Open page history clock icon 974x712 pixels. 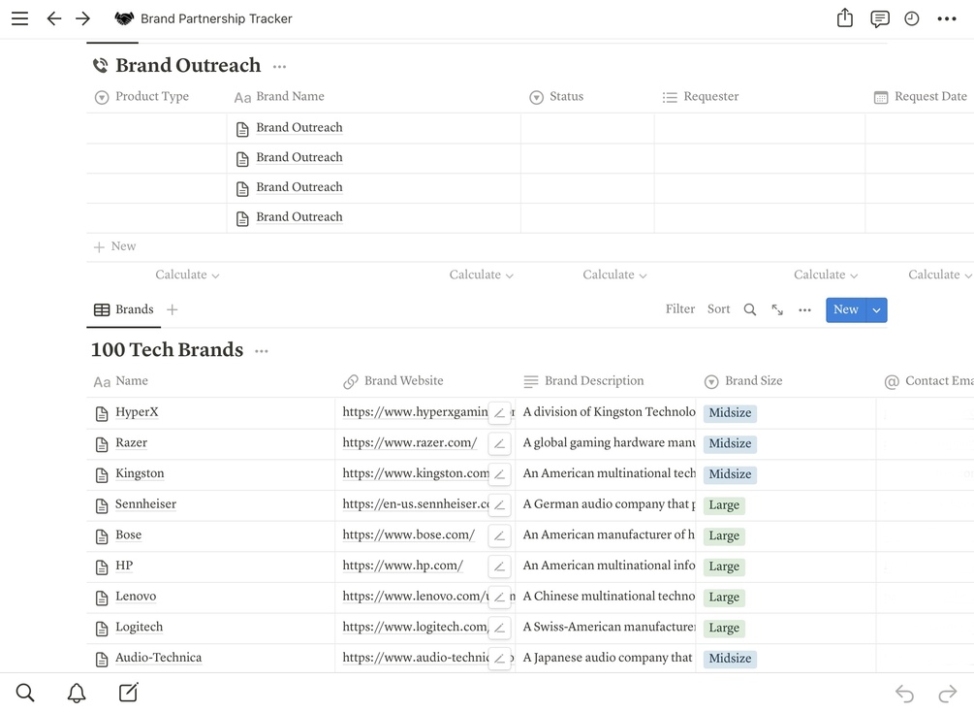coord(912,18)
